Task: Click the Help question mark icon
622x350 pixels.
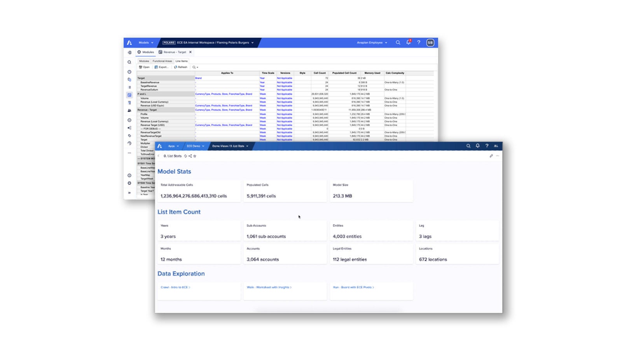Action: pyautogui.click(x=419, y=43)
